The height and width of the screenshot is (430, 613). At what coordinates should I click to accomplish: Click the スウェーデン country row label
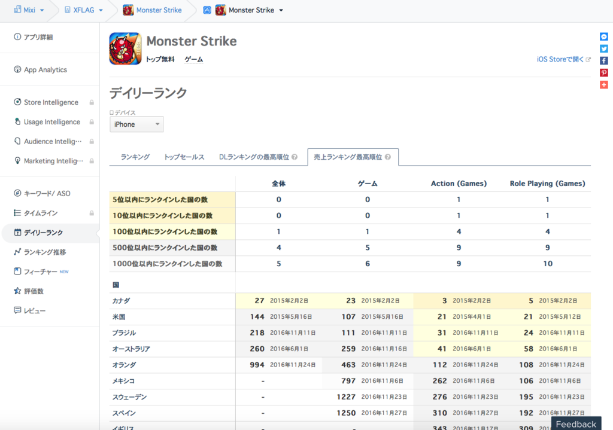pos(129,397)
